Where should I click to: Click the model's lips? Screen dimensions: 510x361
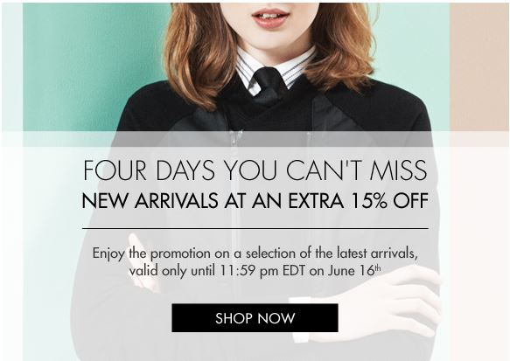point(269,17)
